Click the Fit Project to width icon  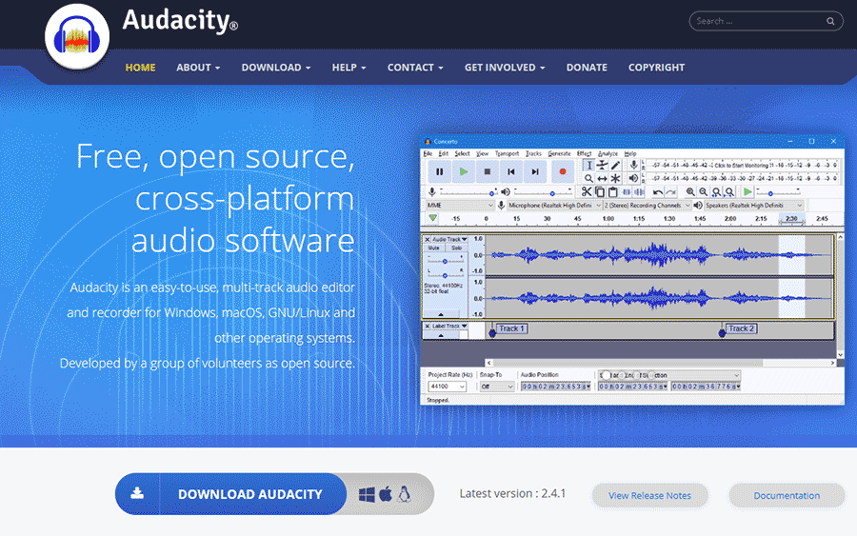tap(729, 191)
